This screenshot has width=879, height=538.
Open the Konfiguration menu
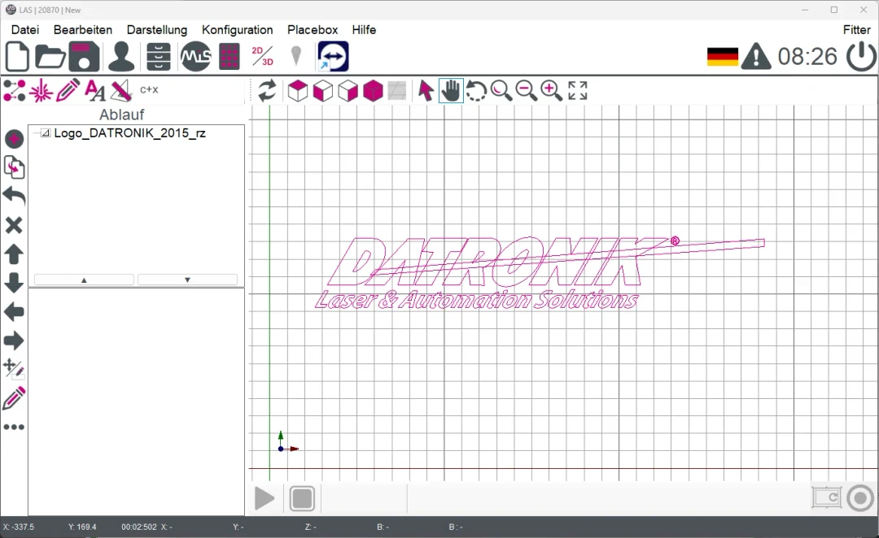237,29
